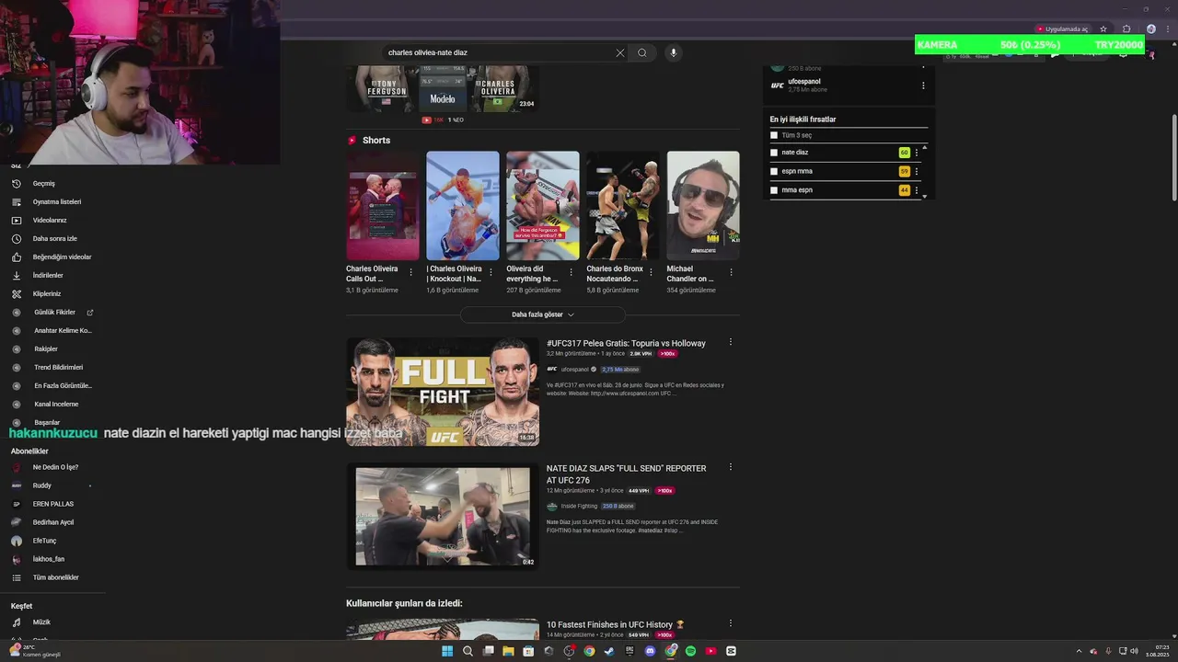Click the magnifier search button
The height and width of the screenshot is (662, 1178).
(x=642, y=52)
